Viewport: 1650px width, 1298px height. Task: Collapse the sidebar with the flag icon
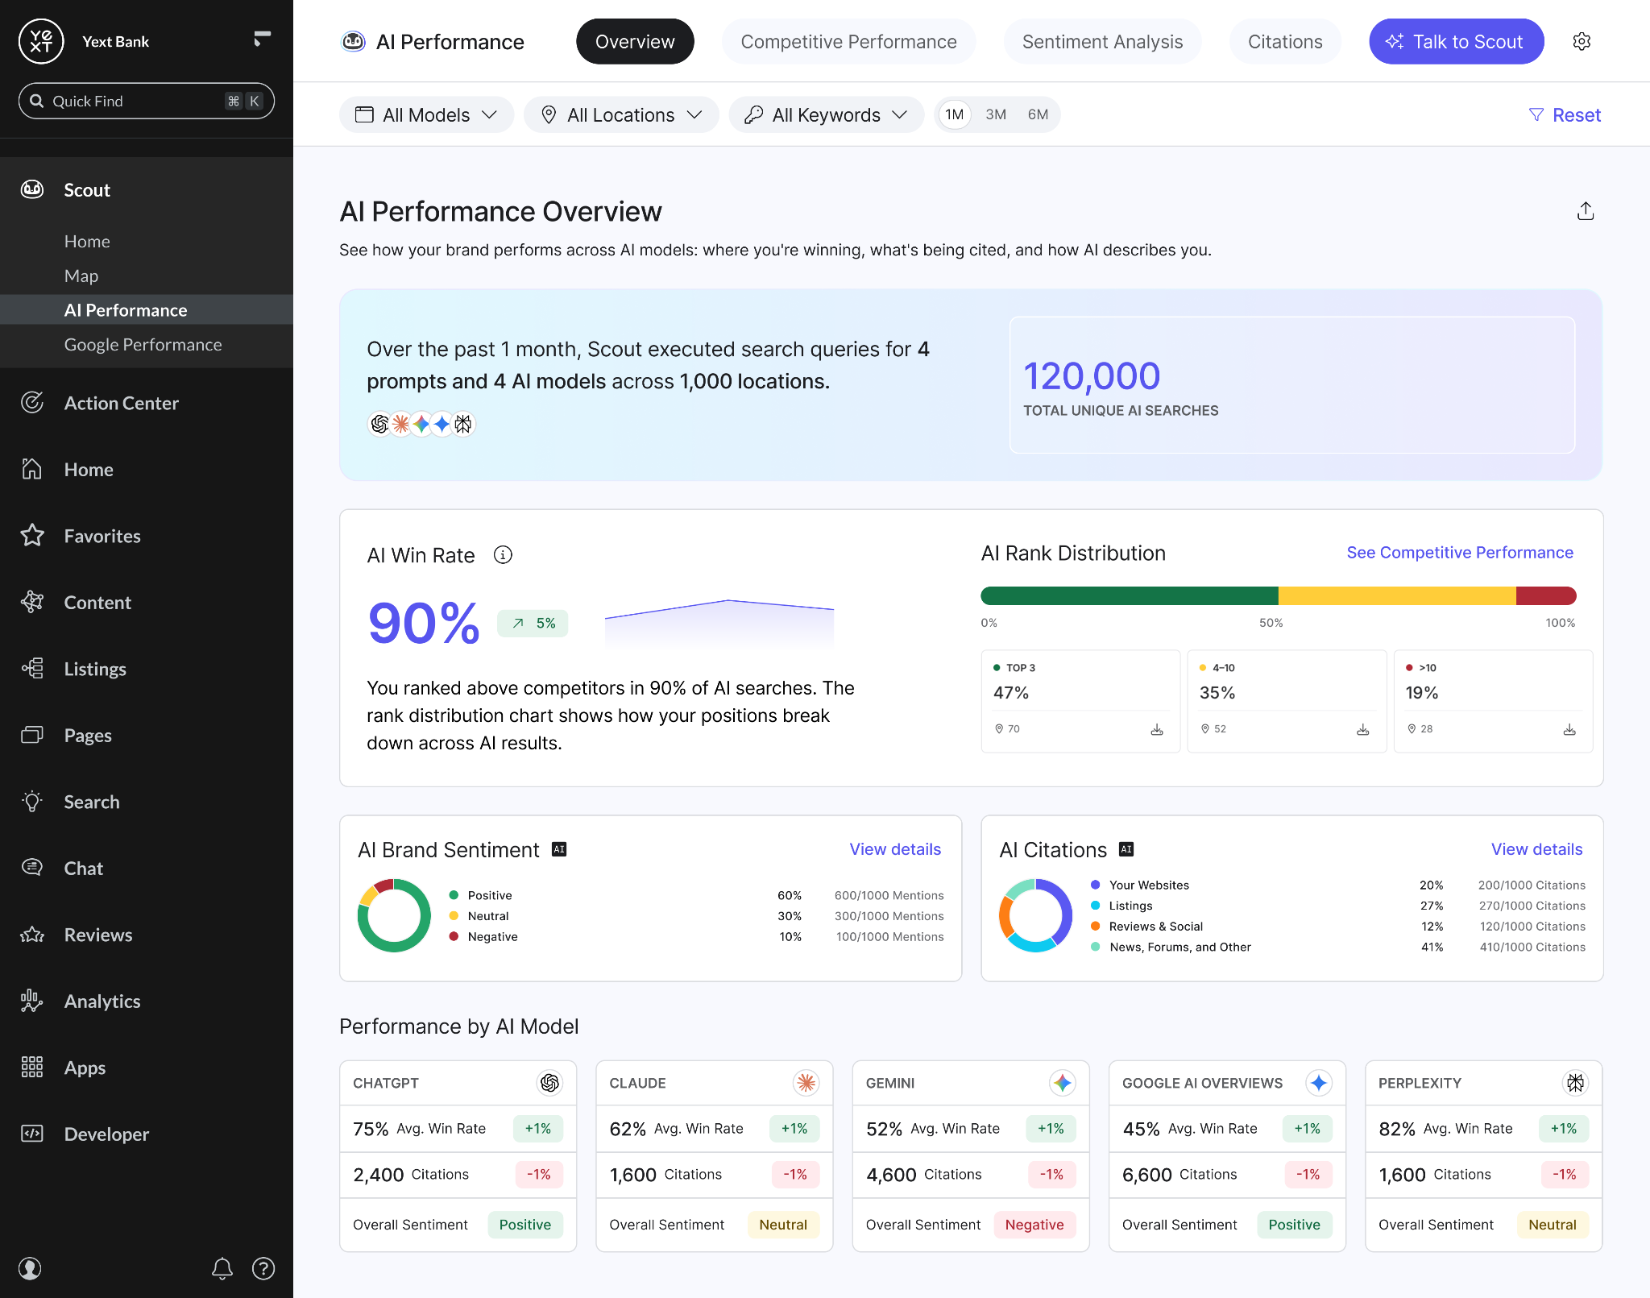[262, 38]
